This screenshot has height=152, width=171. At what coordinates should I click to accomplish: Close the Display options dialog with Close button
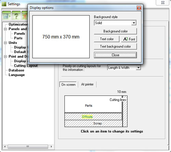pos(115,55)
